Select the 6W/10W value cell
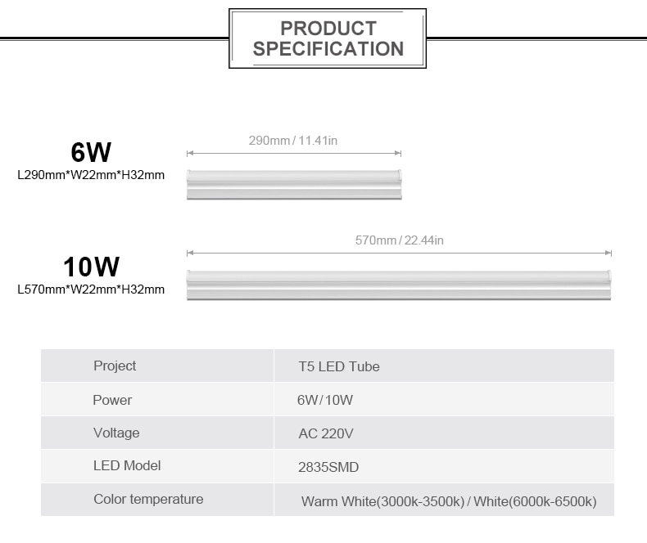Image resolution: width=647 pixels, height=543 pixels. (x=444, y=399)
